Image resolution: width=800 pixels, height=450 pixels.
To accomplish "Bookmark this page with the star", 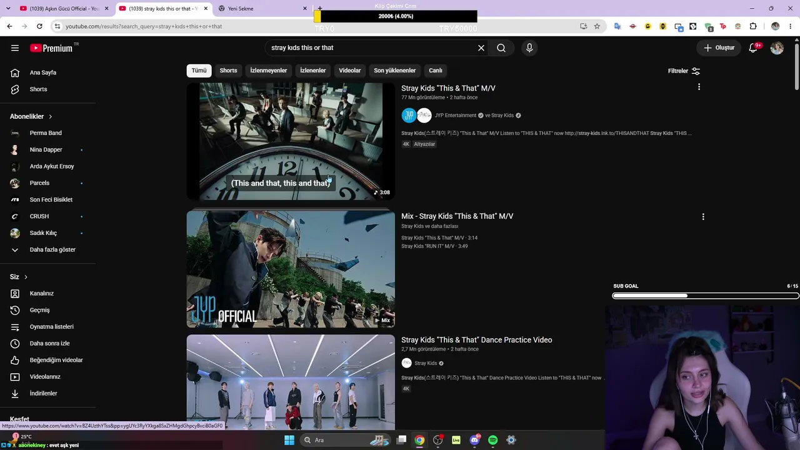I will (x=597, y=26).
